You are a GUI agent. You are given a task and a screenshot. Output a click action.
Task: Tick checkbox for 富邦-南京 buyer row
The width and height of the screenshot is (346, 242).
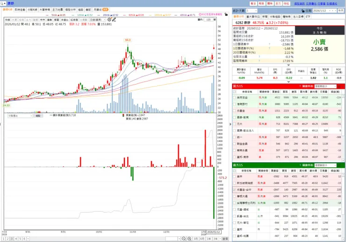234,157
